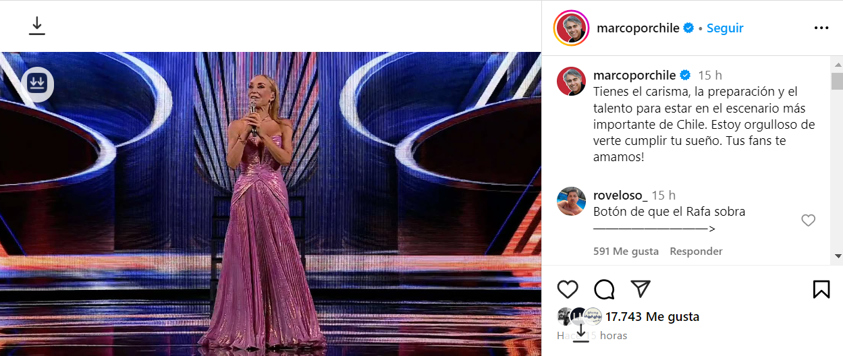Click the download arrow icon above the photo
843x356 pixels.
pos(37,26)
